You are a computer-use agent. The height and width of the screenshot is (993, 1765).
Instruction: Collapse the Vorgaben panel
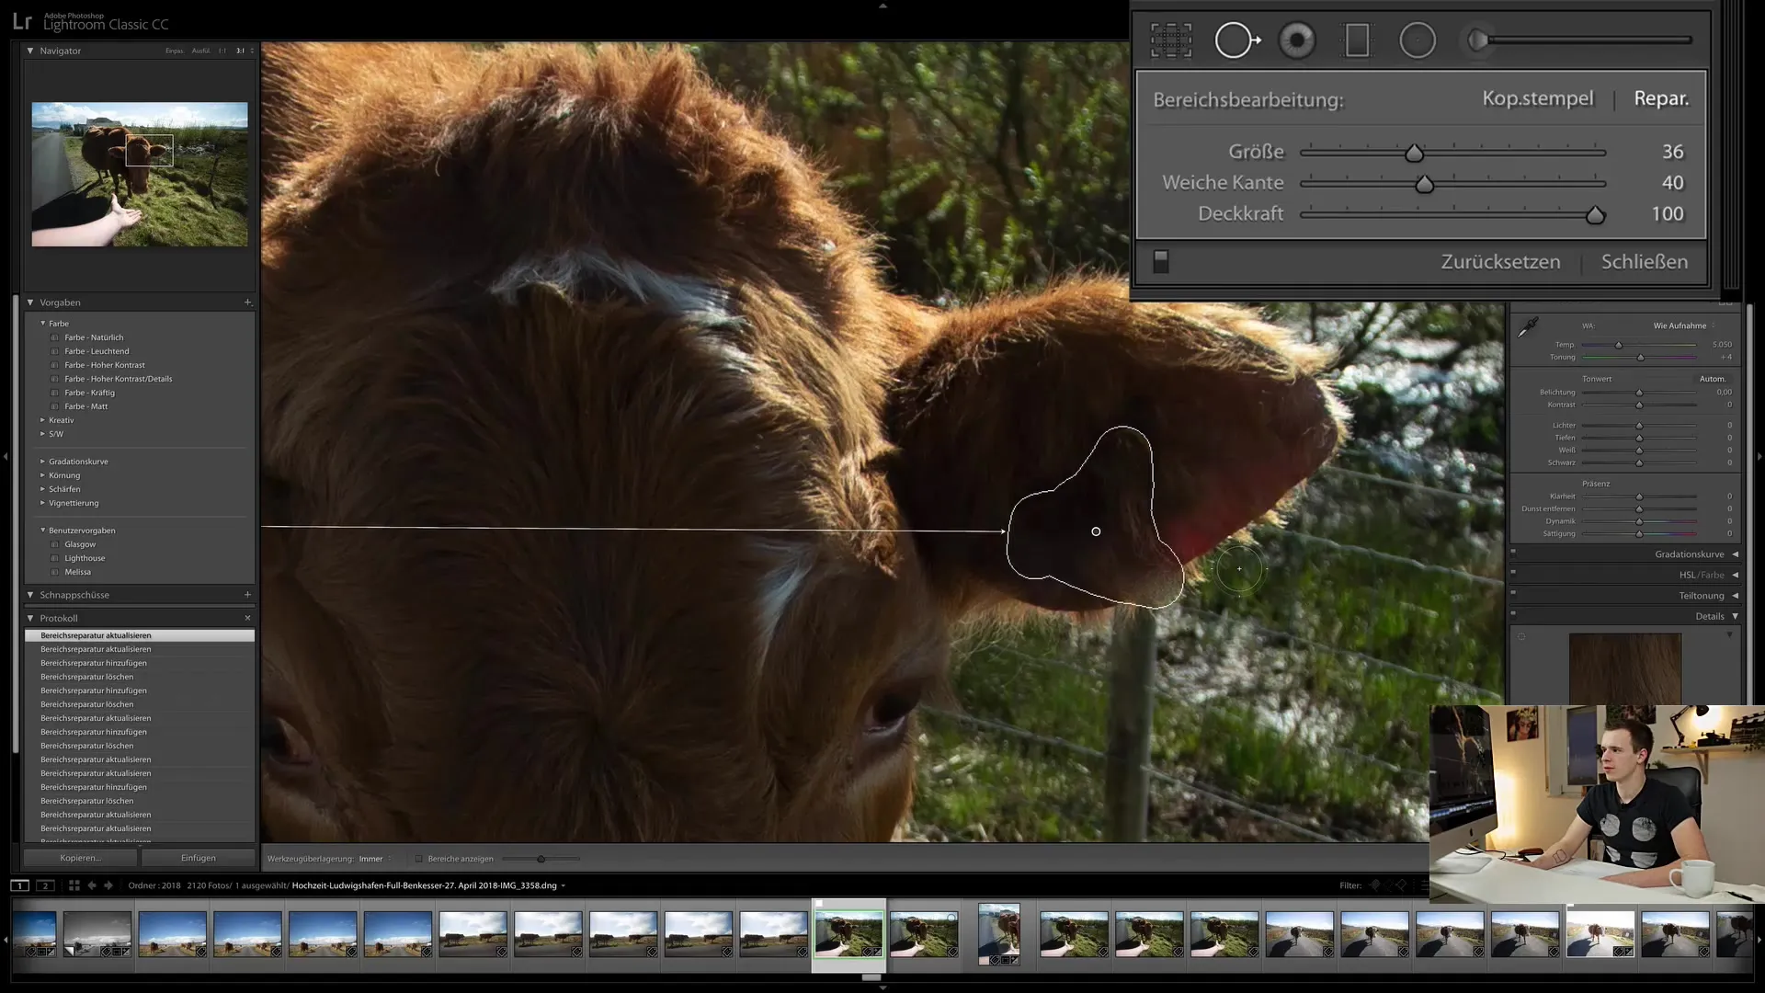[x=30, y=302]
